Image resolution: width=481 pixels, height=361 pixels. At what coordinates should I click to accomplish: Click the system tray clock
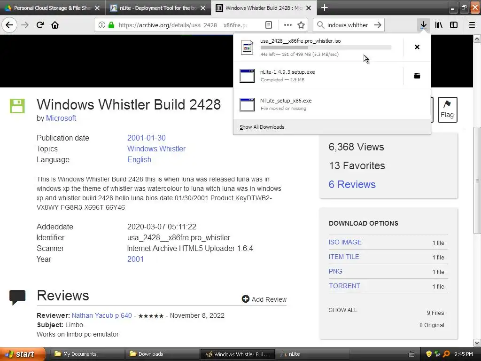[464, 354]
